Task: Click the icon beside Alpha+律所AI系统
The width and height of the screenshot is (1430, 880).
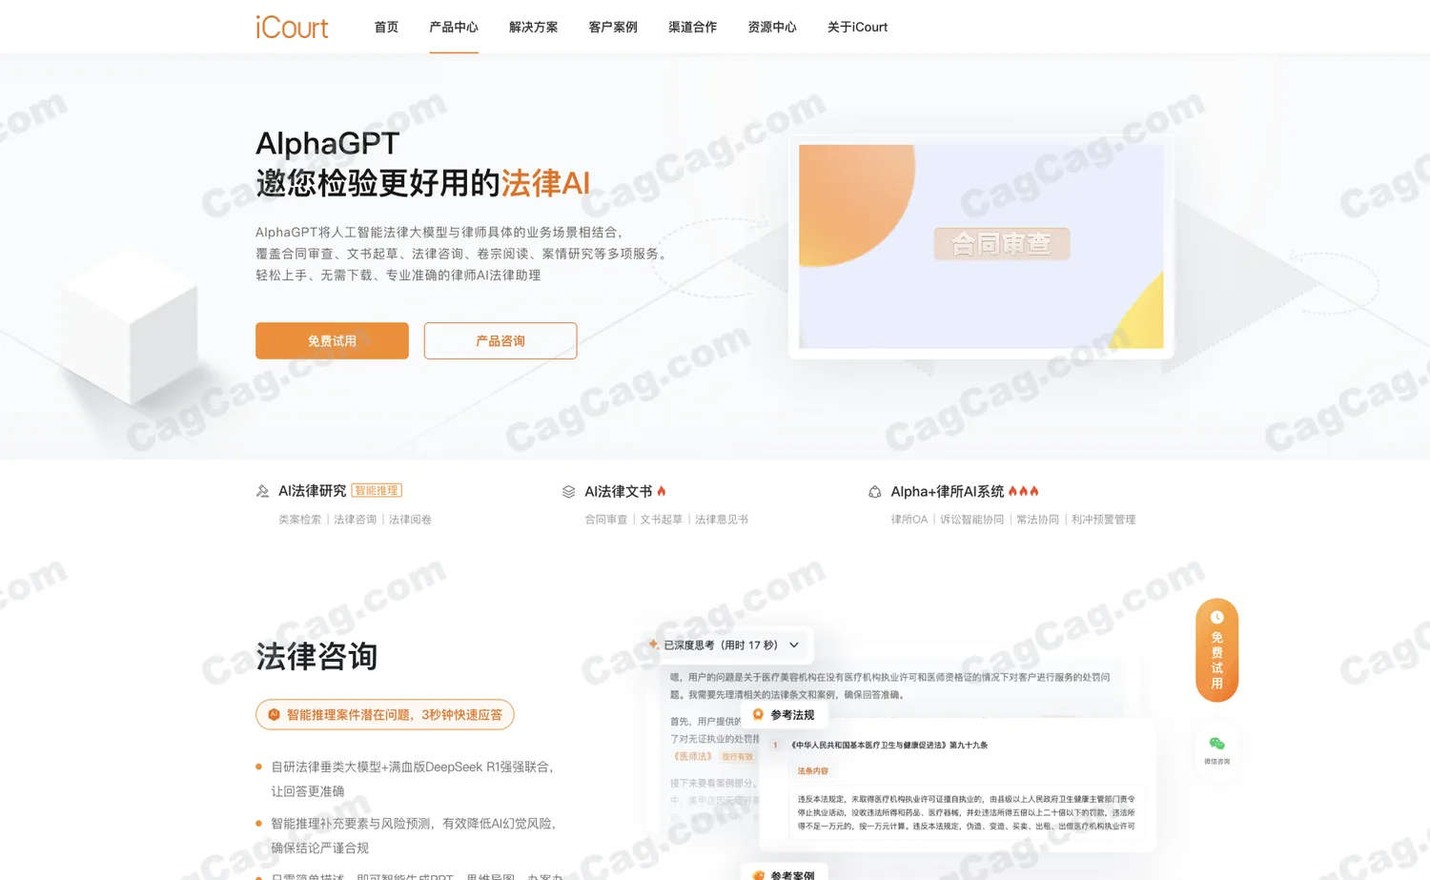Action: 874,491
